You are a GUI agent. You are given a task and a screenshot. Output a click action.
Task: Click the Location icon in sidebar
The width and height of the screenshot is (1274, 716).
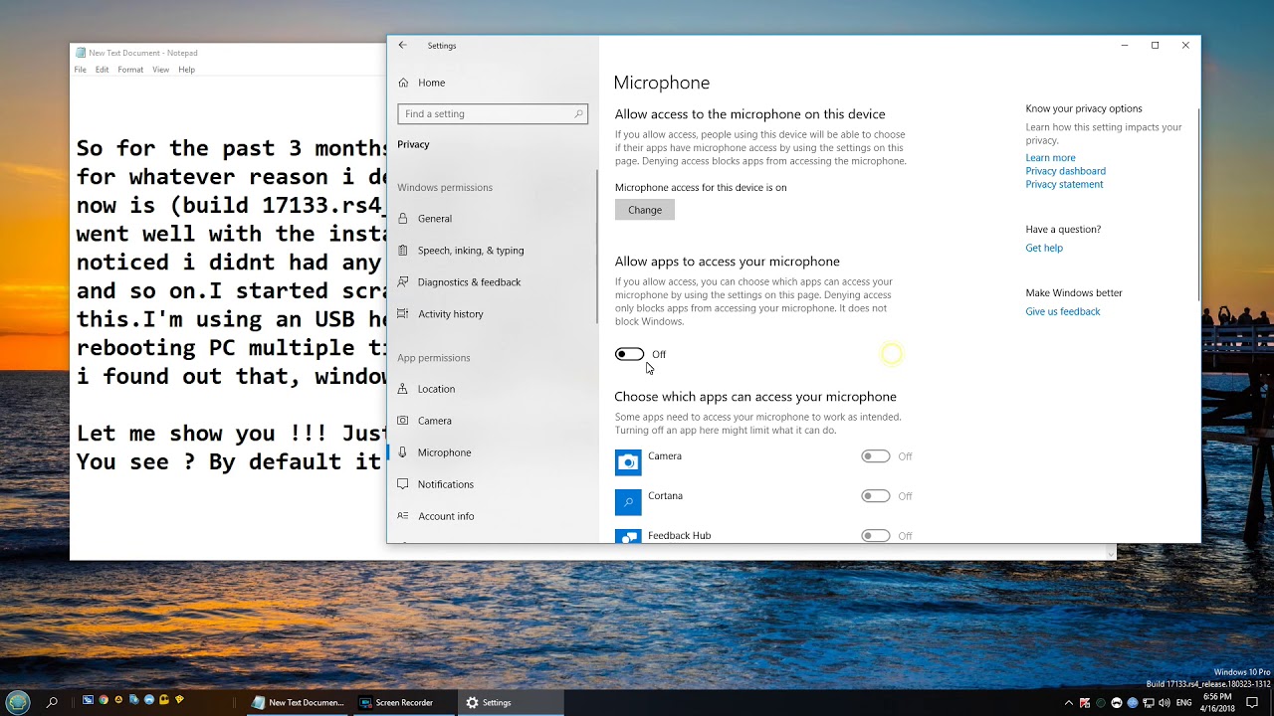403,389
